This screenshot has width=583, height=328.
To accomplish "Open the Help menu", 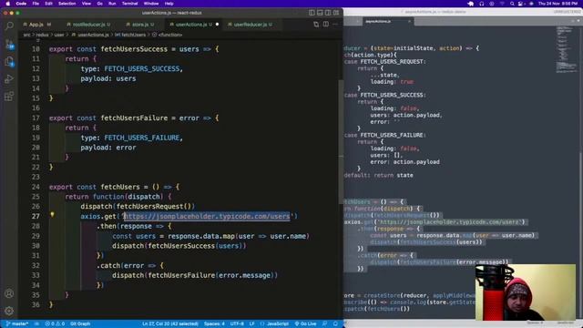I will 169,4.
